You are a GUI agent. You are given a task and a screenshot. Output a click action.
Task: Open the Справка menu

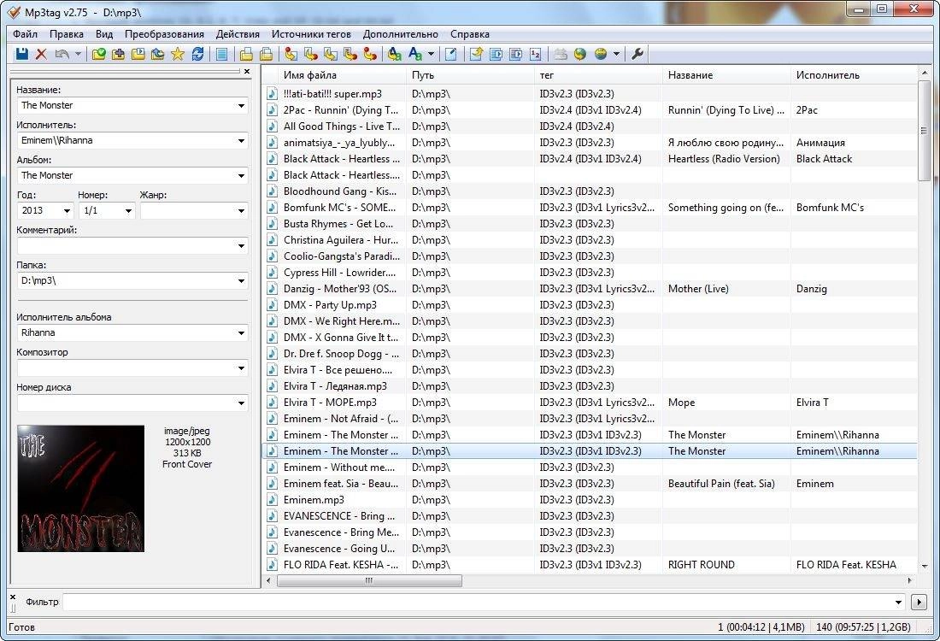pyautogui.click(x=470, y=34)
